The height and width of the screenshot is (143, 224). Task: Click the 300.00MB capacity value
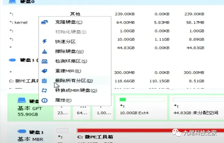pos(124,73)
